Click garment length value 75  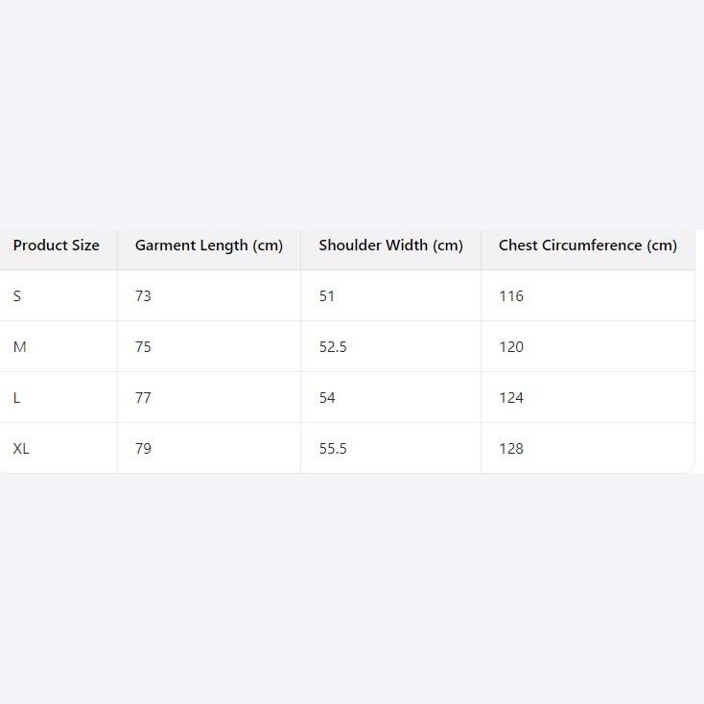[x=143, y=347]
